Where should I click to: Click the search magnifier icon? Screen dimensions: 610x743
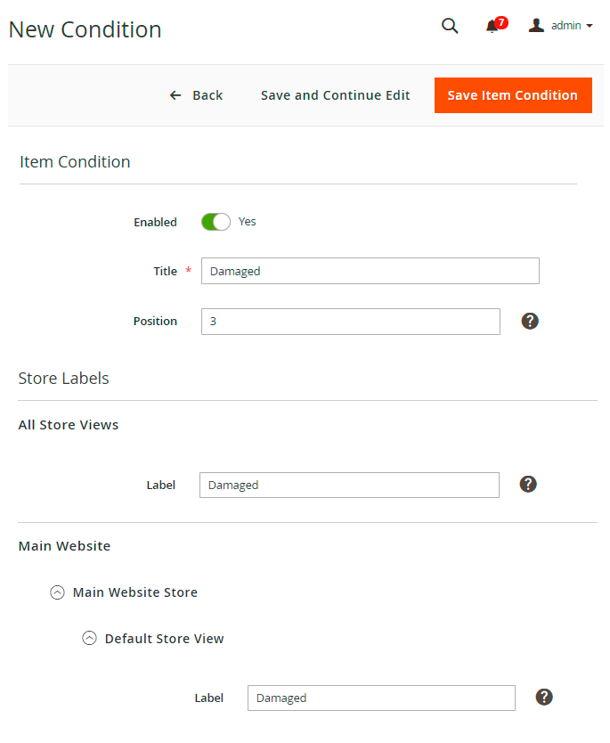point(450,26)
